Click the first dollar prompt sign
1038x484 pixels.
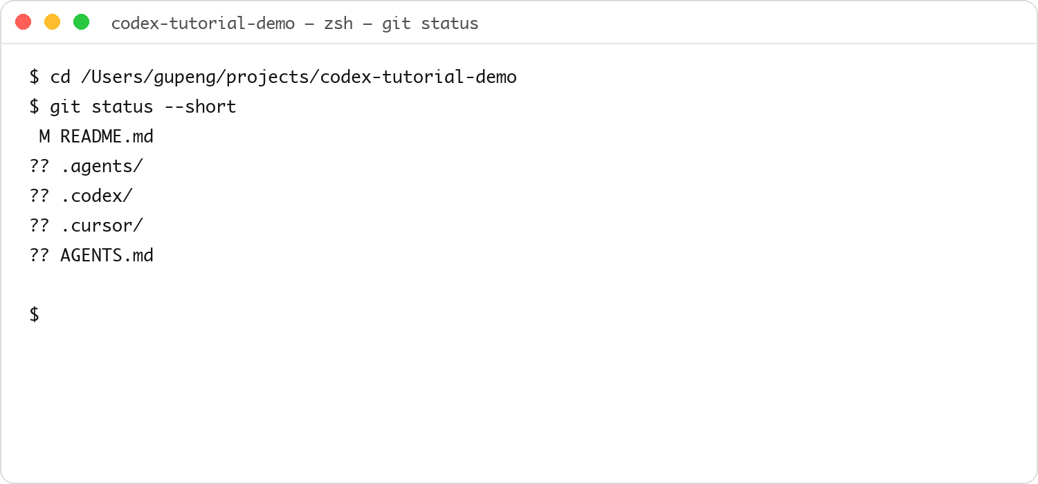coord(34,77)
